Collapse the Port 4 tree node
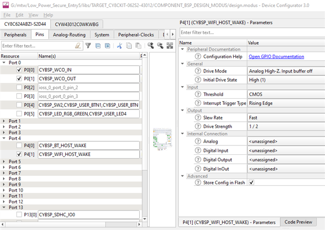325x230 pixels. click(4, 138)
